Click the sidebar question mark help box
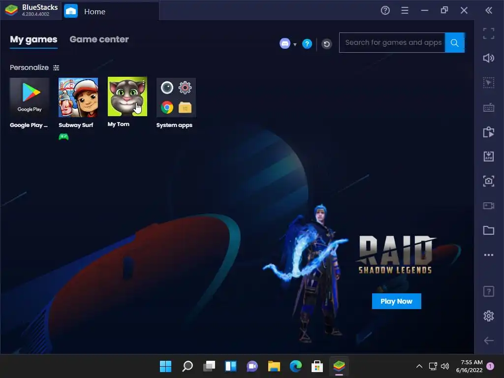Viewport: 504px width, 378px height. tap(489, 291)
